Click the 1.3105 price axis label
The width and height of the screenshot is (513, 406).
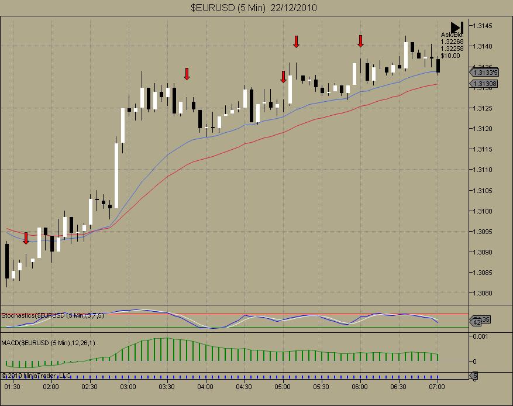[x=483, y=191]
